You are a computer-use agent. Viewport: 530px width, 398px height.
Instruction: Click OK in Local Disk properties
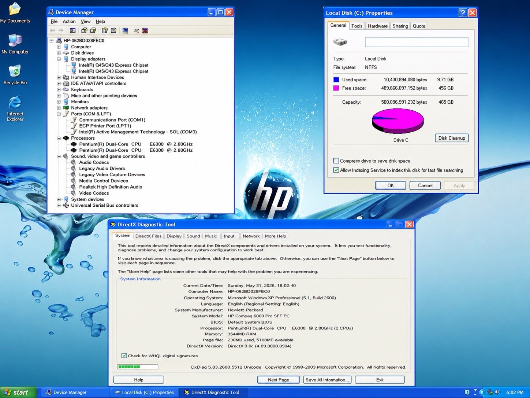[391, 185]
